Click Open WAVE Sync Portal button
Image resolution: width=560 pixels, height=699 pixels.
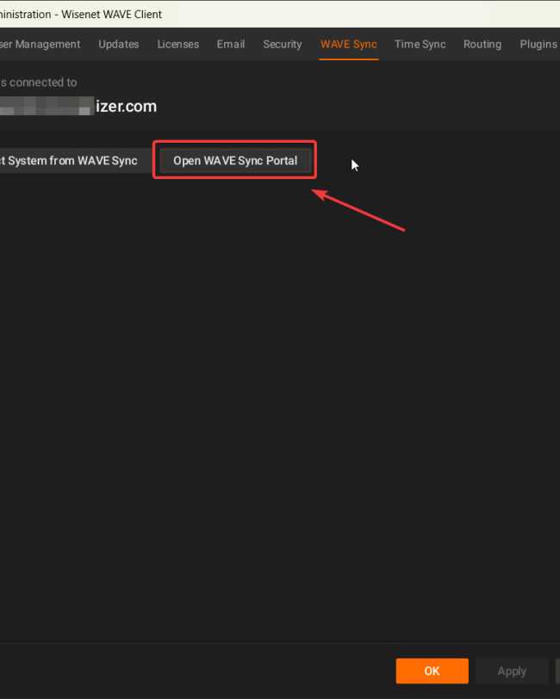pyautogui.click(x=235, y=160)
